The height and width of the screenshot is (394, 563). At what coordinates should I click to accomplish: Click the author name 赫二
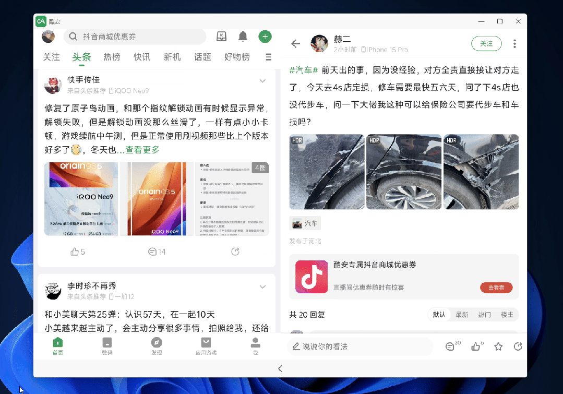point(342,39)
